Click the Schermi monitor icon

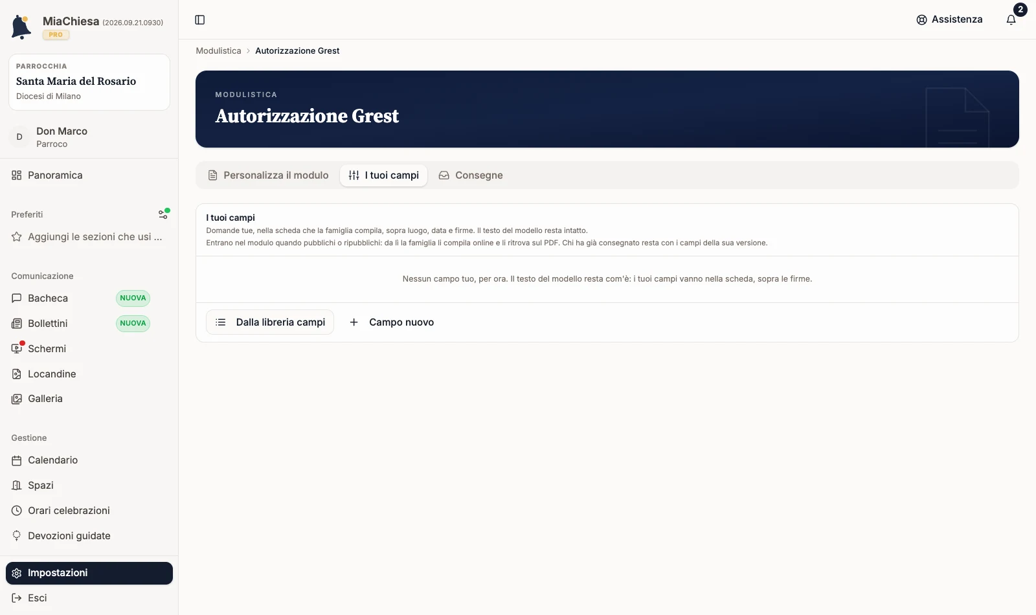coord(17,349)
